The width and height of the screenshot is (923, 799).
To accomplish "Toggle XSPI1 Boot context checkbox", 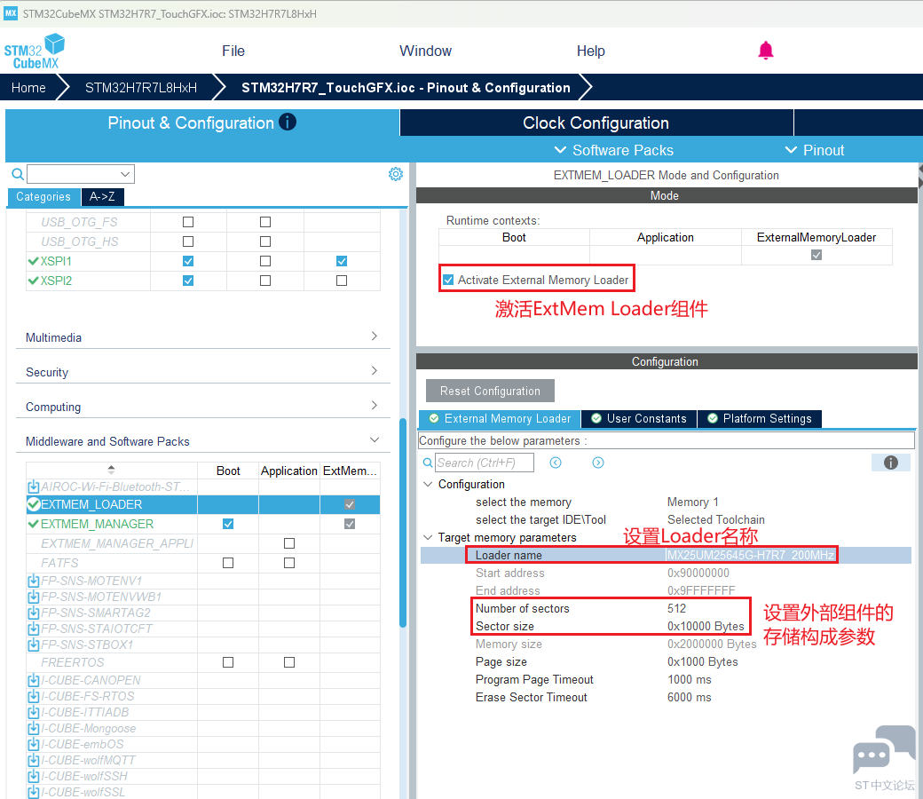I will click(188, 261).
